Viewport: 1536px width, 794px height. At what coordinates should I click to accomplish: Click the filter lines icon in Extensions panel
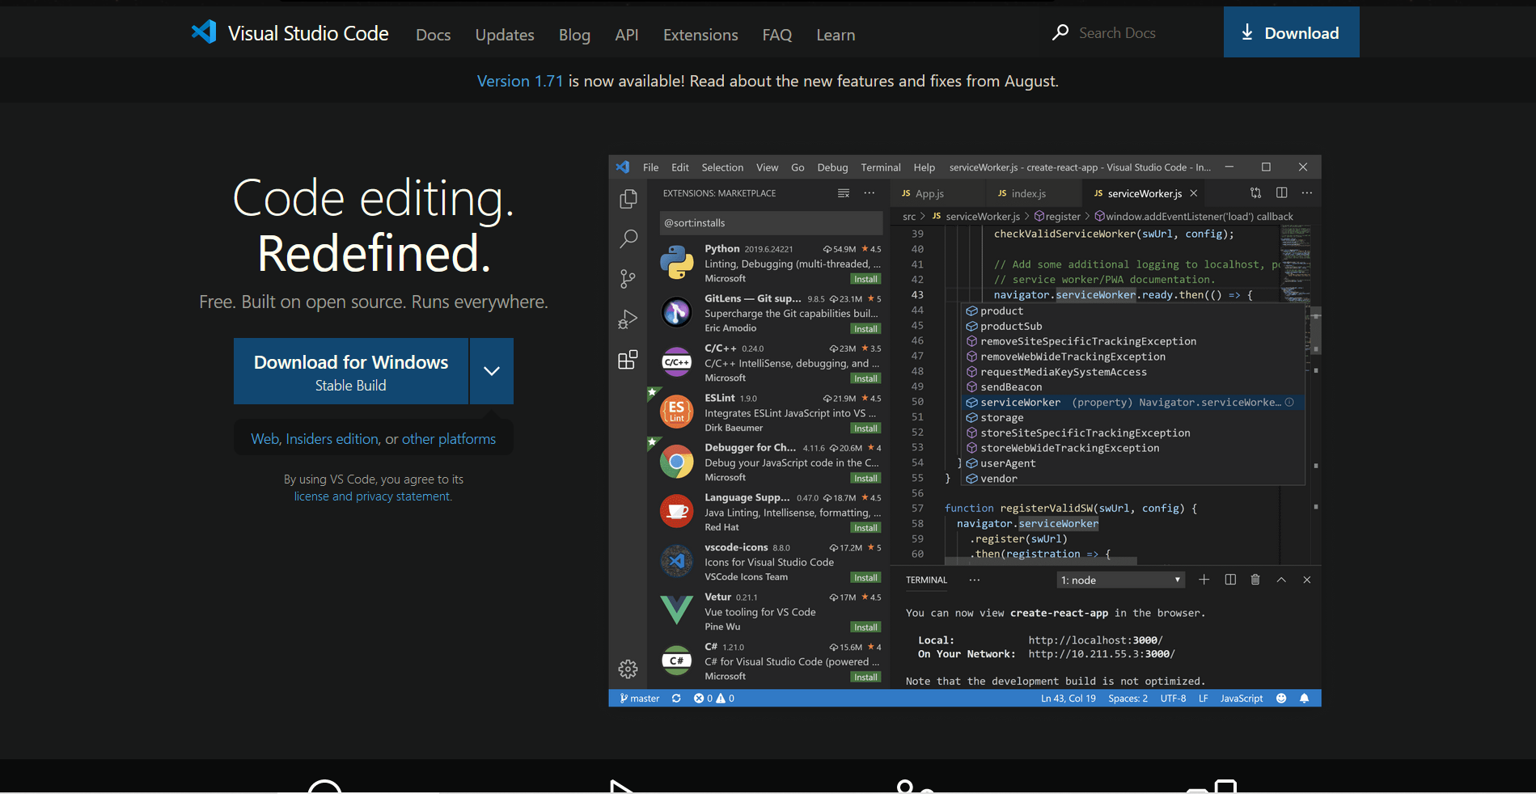(844, 193)
